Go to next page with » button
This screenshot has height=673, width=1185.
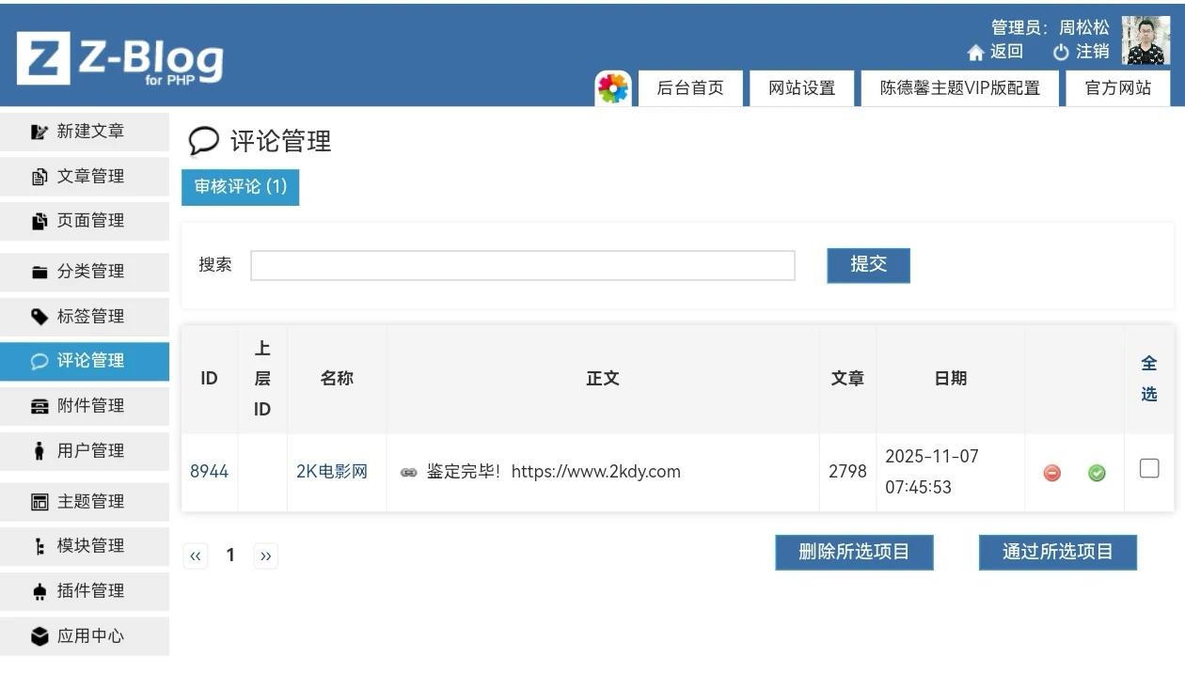tap(266, 556)
